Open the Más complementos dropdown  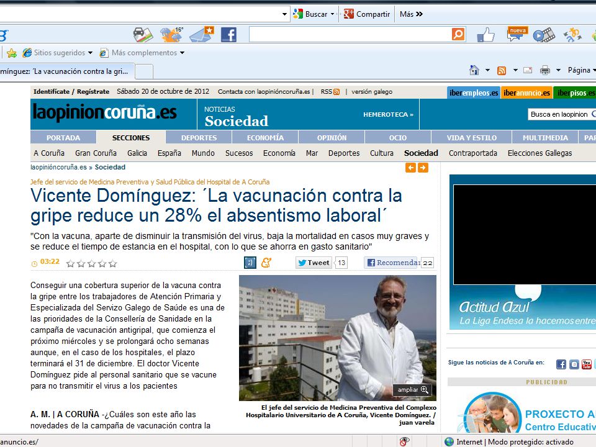click(x=182, y=53)
